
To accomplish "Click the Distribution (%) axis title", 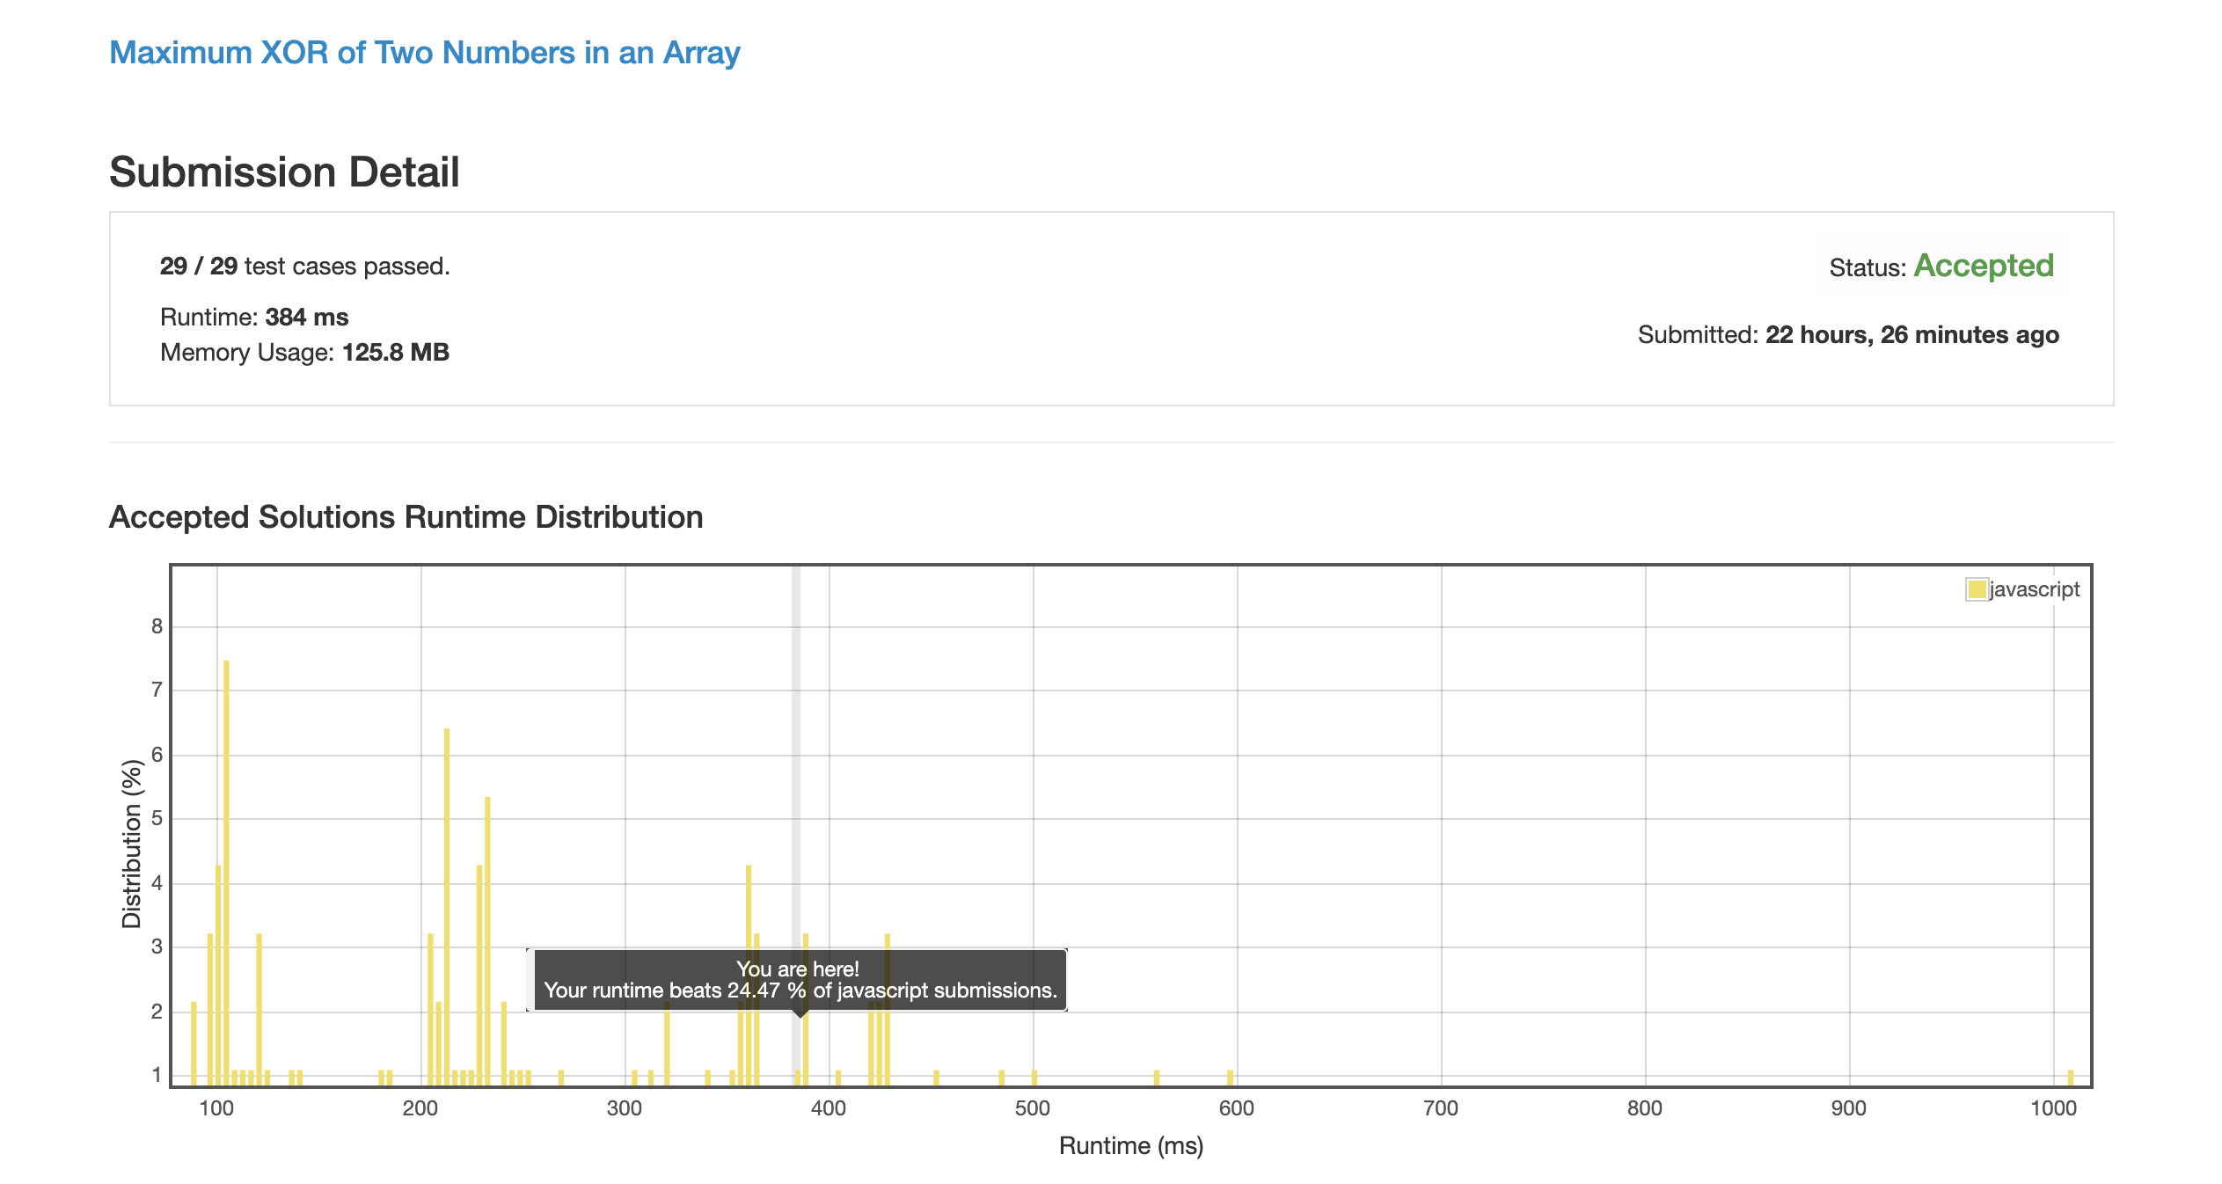I will pos(132,844).
